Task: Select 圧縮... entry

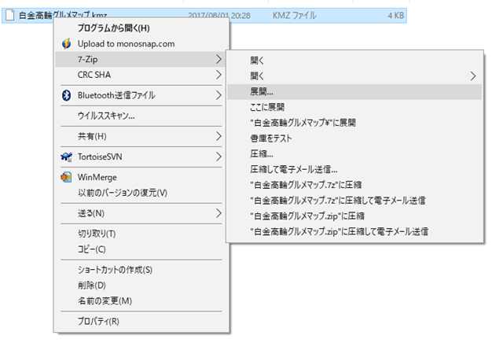Action: [354, 154]
